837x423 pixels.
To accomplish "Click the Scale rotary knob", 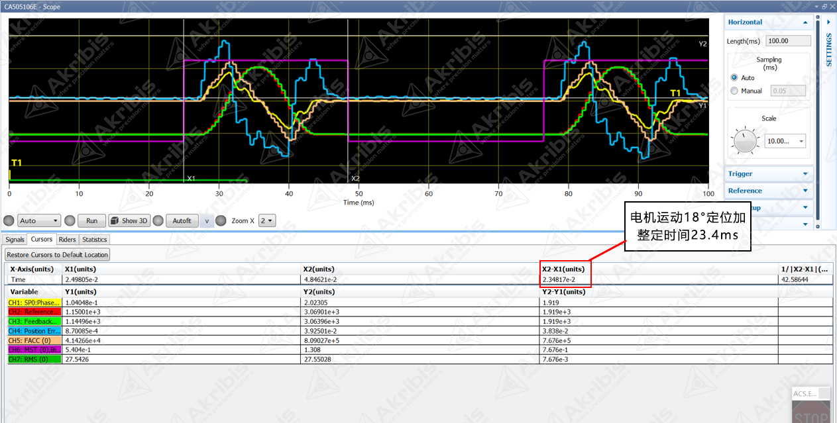I will click(745, 140).
